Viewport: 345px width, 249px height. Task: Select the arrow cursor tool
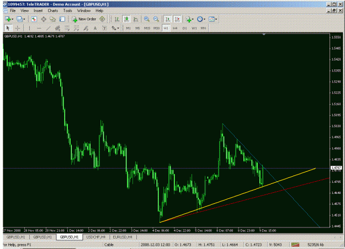8,28
